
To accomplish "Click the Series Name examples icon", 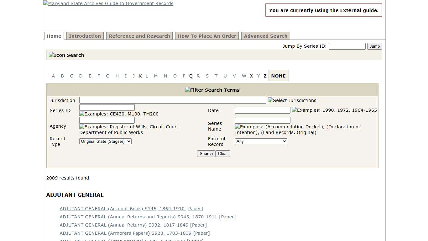I will 237,127.
